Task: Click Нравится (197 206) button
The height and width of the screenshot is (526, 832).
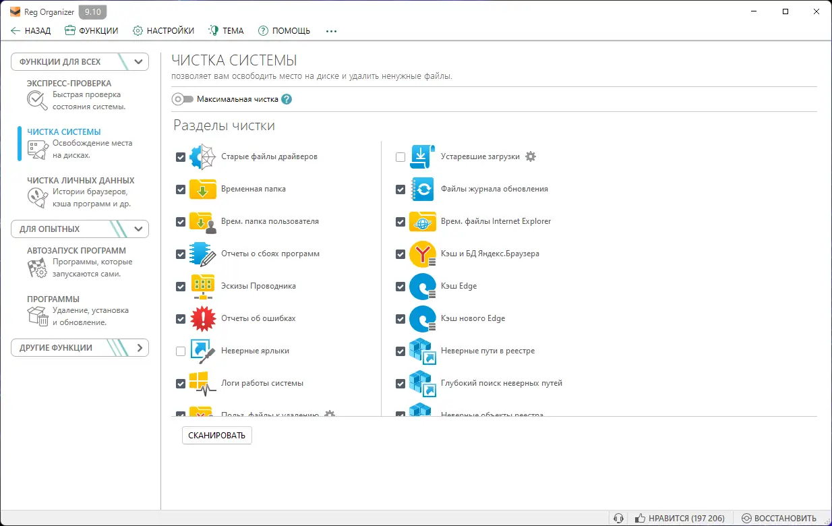Action: [x=680, y=519]
